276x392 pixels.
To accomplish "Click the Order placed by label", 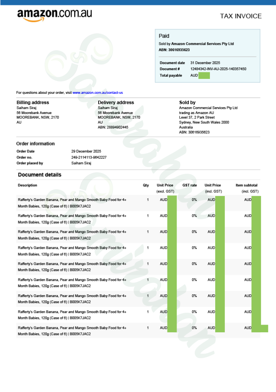I will 29,163.
